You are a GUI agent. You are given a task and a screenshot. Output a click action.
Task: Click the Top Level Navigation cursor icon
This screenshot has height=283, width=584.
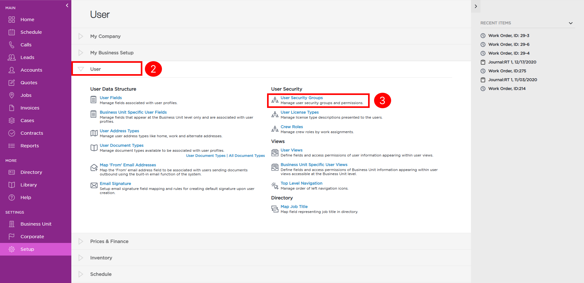pos(275,186)
